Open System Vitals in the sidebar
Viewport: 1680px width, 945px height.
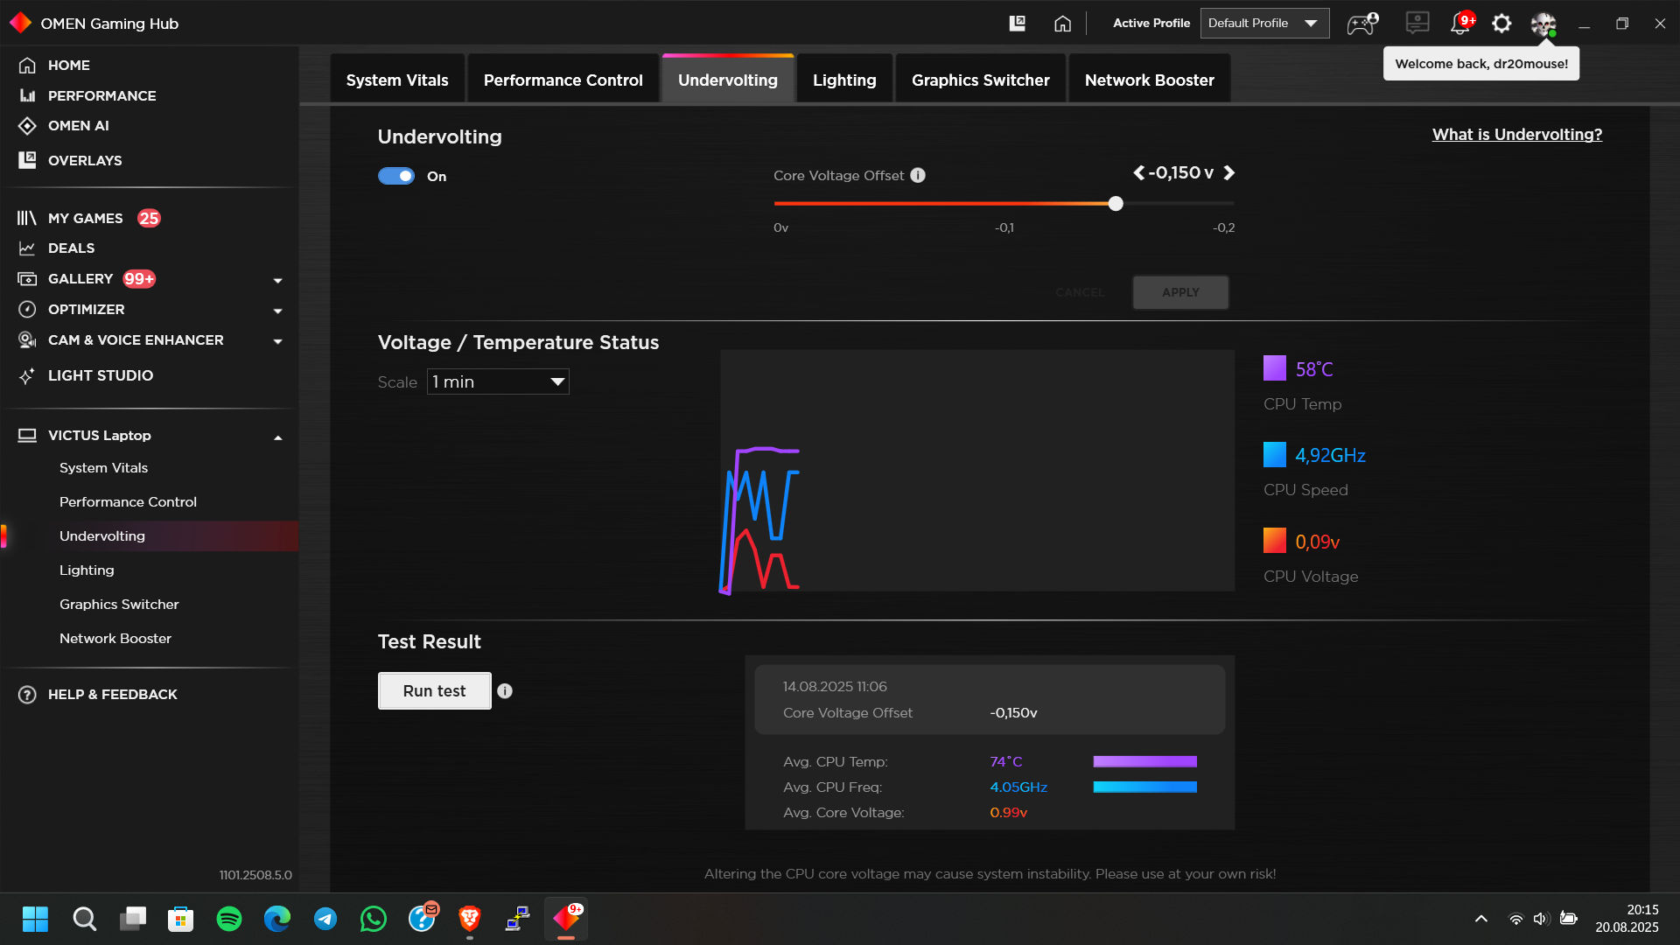point(103,468)
